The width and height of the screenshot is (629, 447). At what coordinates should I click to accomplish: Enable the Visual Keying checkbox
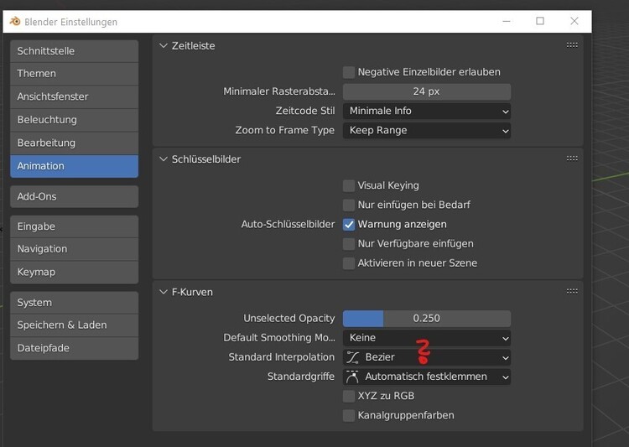coord(349,186)
